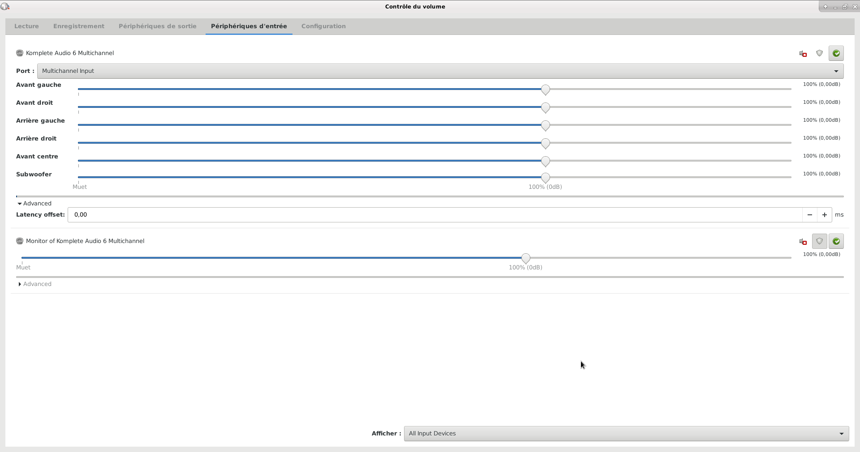Increase latency offset with the plus button

[x=824, y=215]
